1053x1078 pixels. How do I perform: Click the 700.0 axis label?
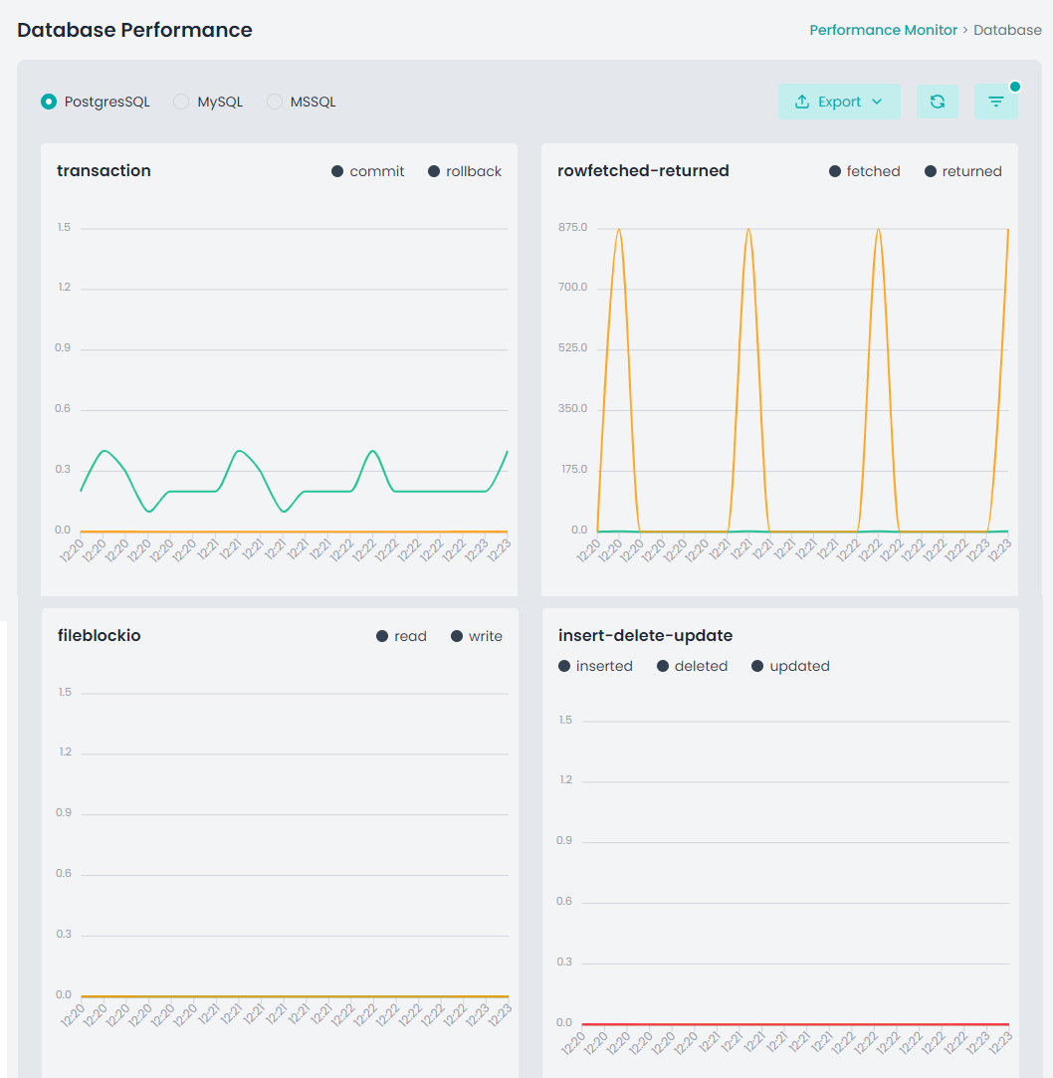(572, 287)
